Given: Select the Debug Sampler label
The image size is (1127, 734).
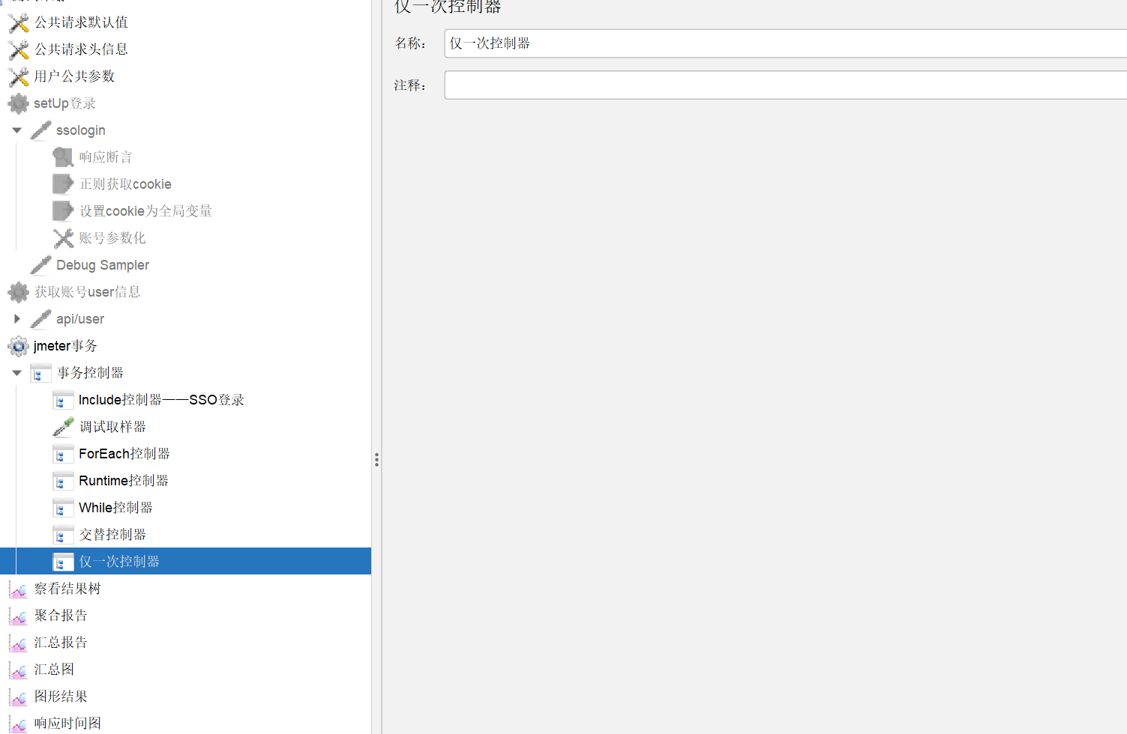Looking at the screenshot, I should pyautogui.click(x=103, y=265).
